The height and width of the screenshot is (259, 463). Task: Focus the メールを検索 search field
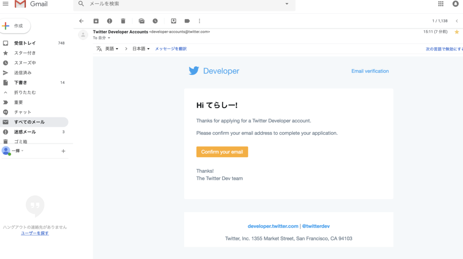coord(184,4)
